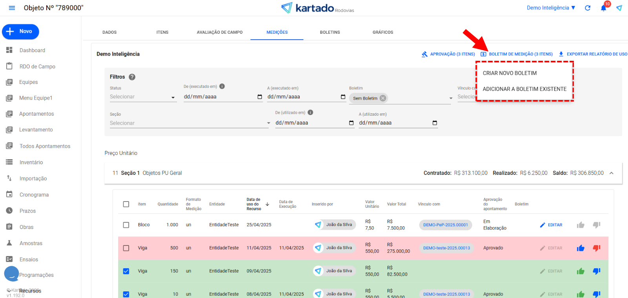Image resolution: width=628 pixels, height=298 pixels.
Task: Collapse the Seção 1 panel chevron
Action: (611, 173)
